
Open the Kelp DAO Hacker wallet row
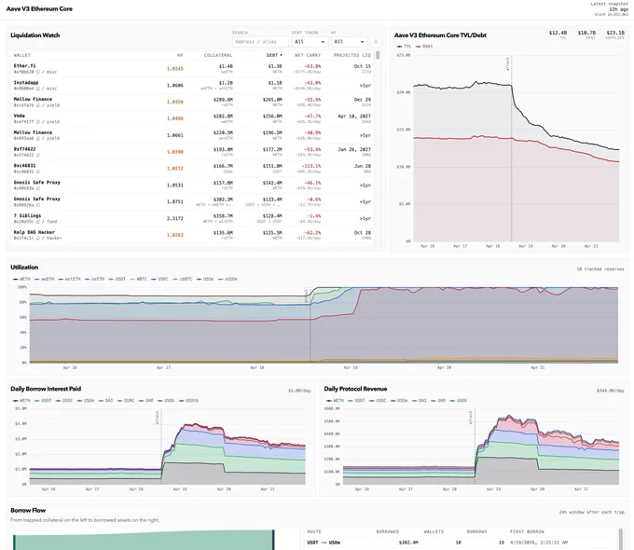pos(194,235)
